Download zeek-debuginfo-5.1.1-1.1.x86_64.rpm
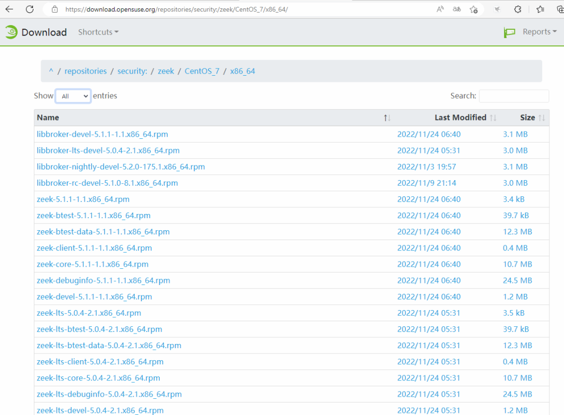Image resolution: width=564 pixels, height=415 pixels. coord(103,280)
